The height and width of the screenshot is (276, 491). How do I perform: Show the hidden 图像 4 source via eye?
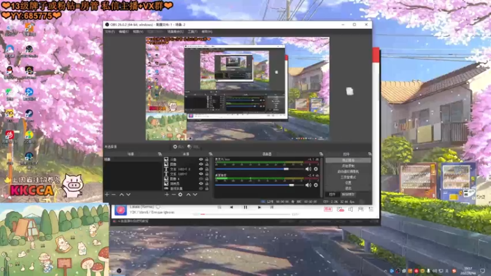click(201, 178)
